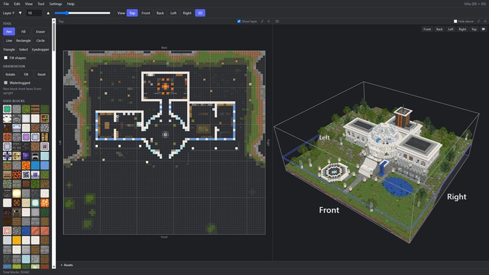Pick the bookshelf block in Used Blocks
Viewport: 489px width, 275px height.
tap(45, 118)
